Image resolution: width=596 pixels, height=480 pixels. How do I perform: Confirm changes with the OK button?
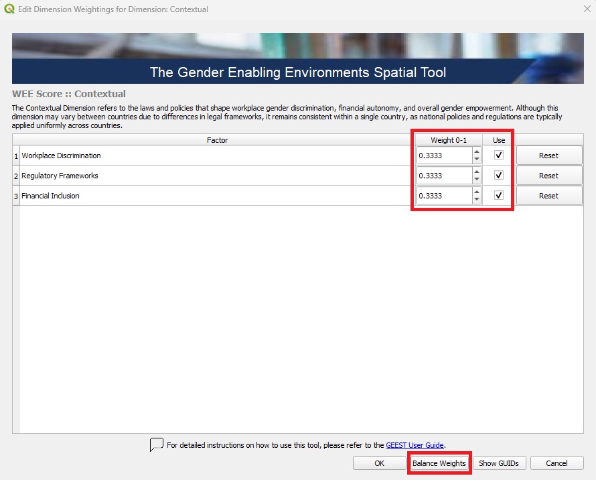click(x=380, y=463)
